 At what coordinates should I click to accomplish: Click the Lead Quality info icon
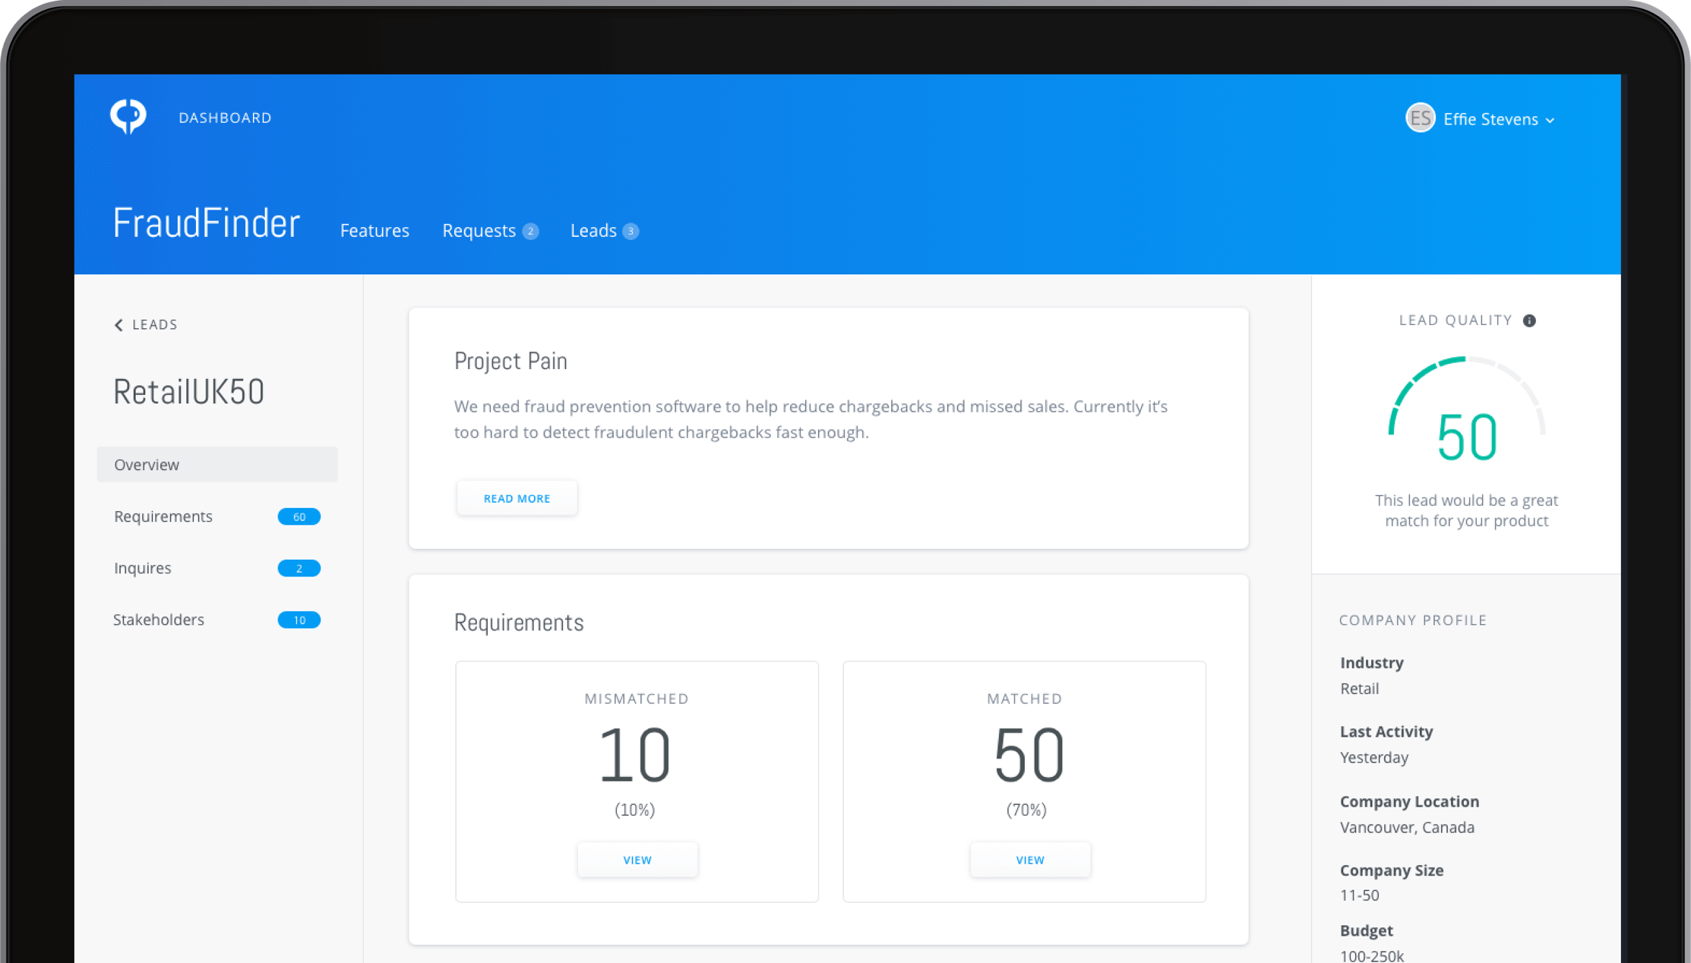point(1529,320)
